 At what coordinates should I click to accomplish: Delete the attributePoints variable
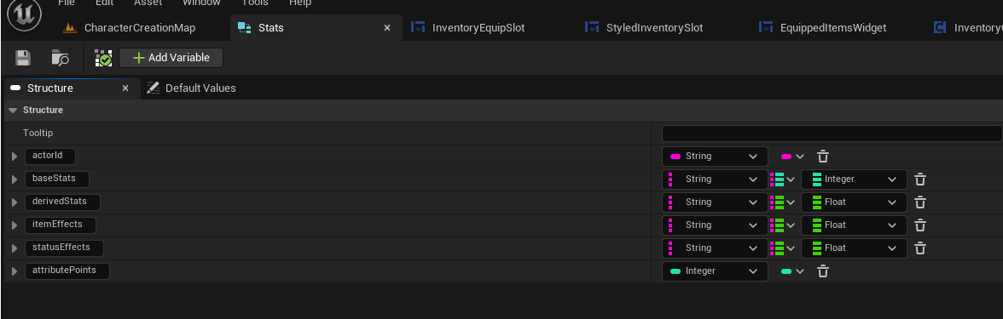click(823, 271)
